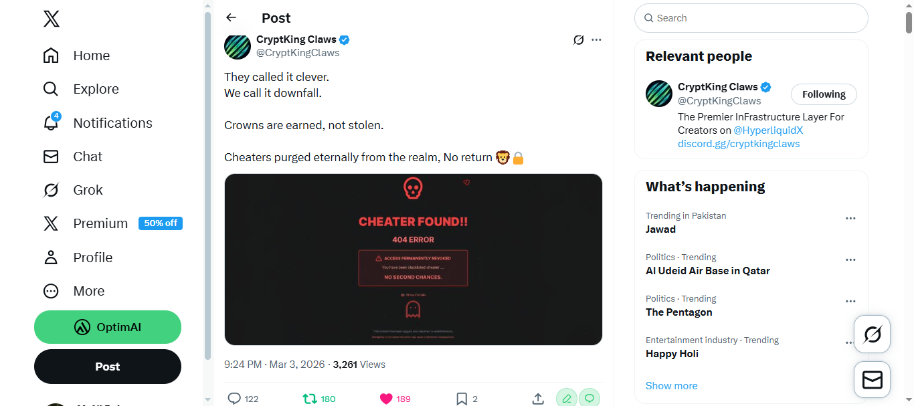The width and height of the screenshot is (914, 406).
Task: Click the page's vertical scrollbar
Action: click(x=909, y=201)
